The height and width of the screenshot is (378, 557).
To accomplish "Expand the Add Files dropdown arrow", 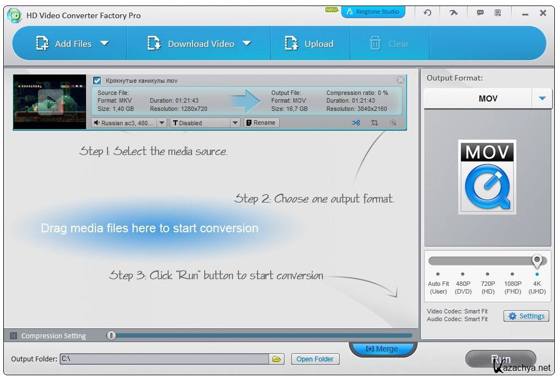I will pos(104,44).
